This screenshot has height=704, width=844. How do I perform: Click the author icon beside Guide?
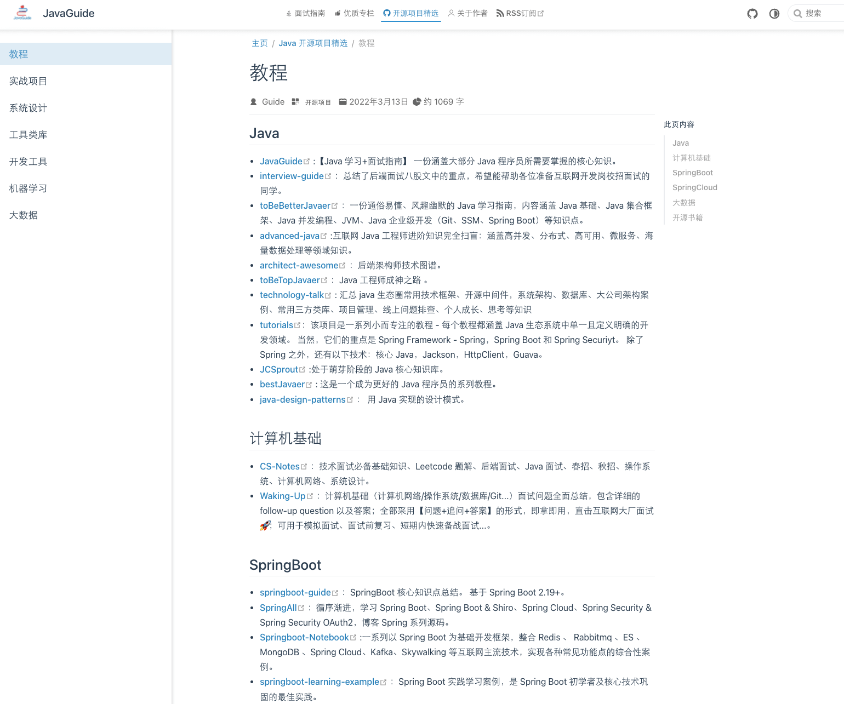(254, 102)
